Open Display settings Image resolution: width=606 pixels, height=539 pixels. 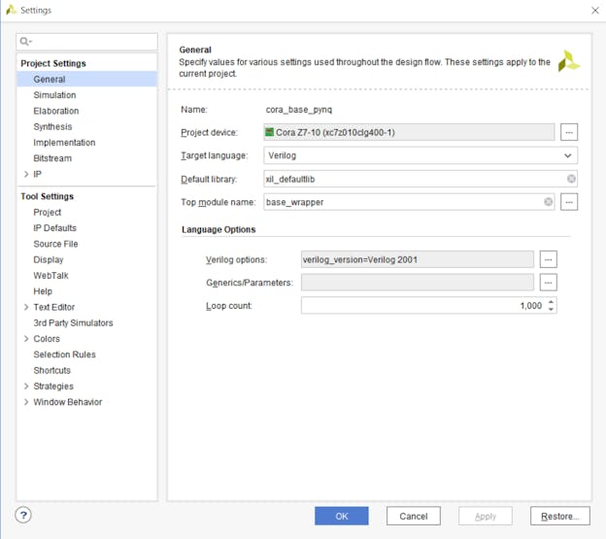(49, 259)
